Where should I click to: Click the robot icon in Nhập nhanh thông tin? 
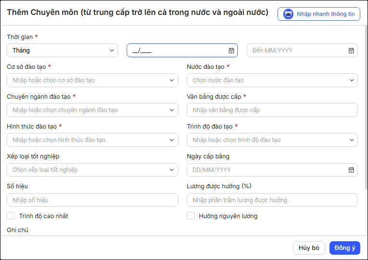coord(288,14)
